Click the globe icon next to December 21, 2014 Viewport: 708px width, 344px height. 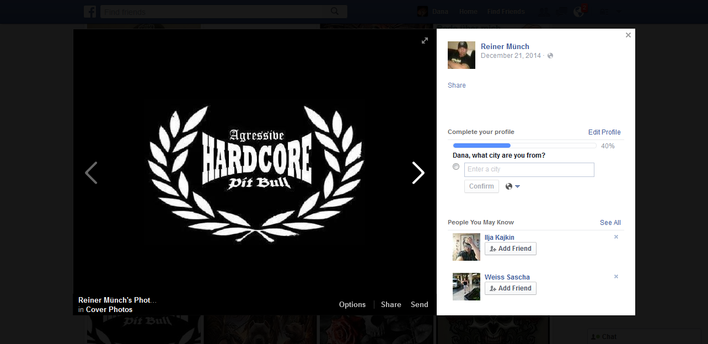pyautogui.click(x=550, y=56)
